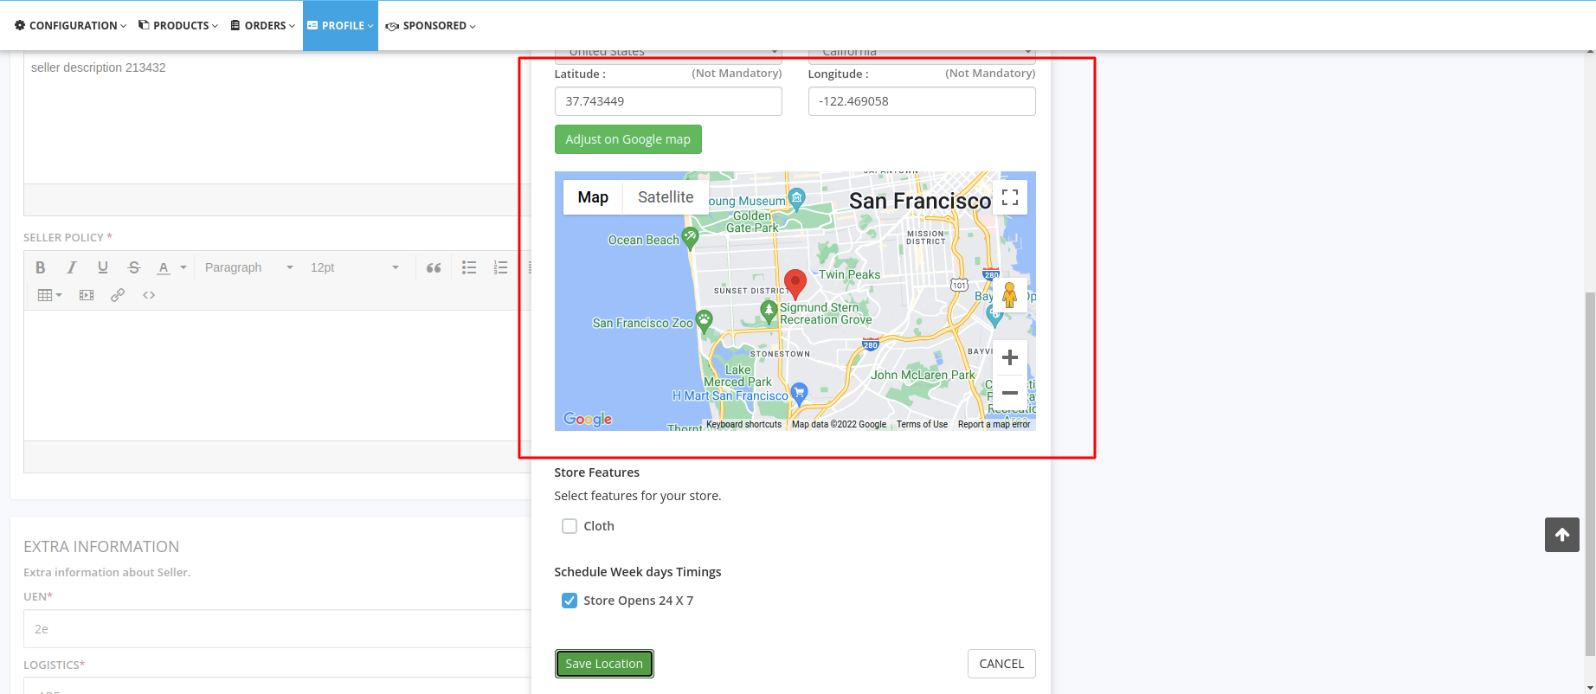This screenshot has height=694, width=1596.
Task: Click the seller description text area
Action: [x=277, y=117]
